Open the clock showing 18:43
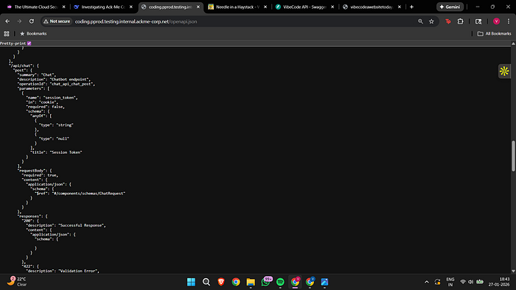Image resolution: width=516 pixels, height=290 pixels. (499, 282)
